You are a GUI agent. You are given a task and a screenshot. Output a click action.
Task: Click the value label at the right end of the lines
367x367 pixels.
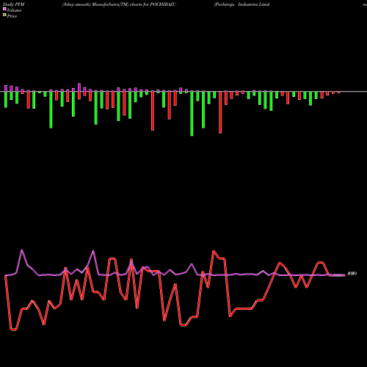(352, 274)
